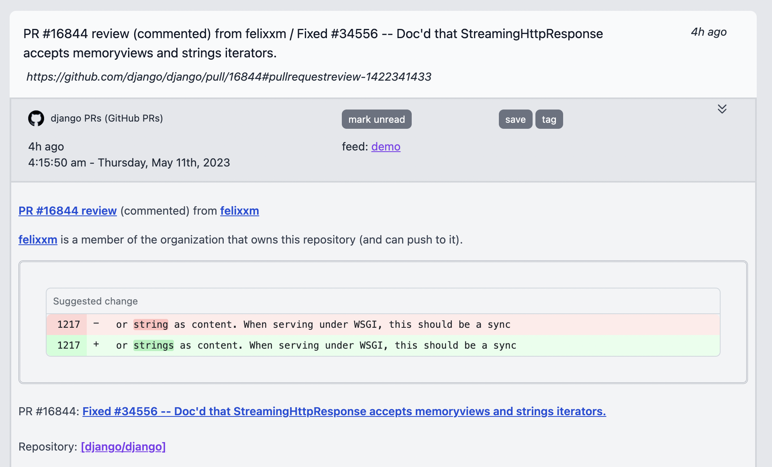
Task: Click the entry title 'PR #16844 review (commented)'
Action: [313, 43]
